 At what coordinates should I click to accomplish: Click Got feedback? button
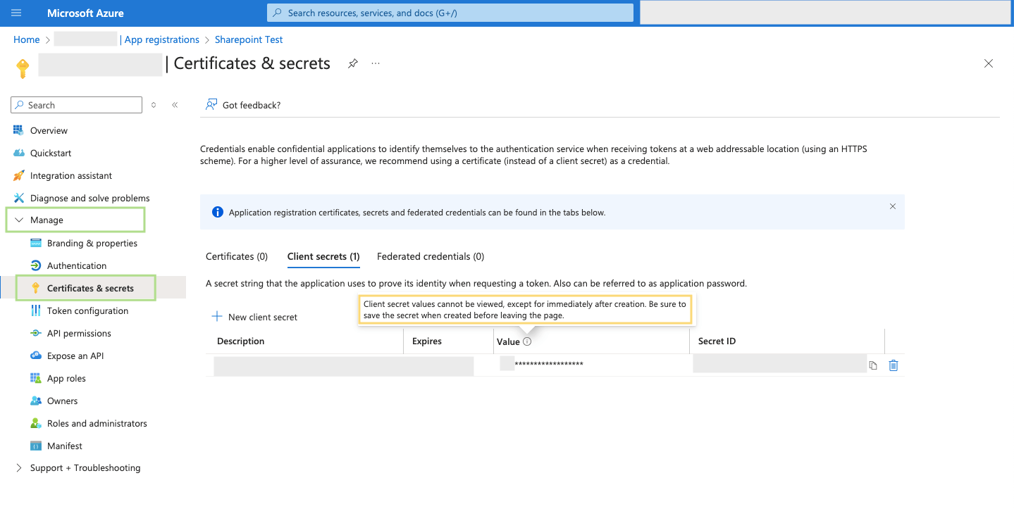[243, 105]
